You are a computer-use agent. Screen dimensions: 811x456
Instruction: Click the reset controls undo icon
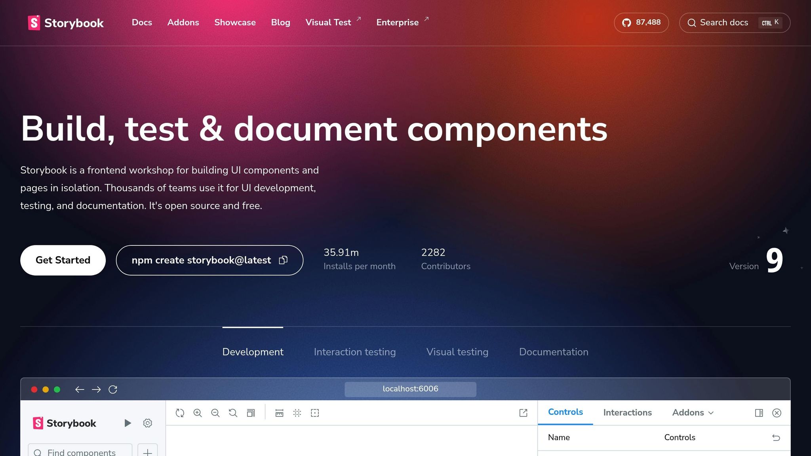pyautogui.click(x=776, y=437)
